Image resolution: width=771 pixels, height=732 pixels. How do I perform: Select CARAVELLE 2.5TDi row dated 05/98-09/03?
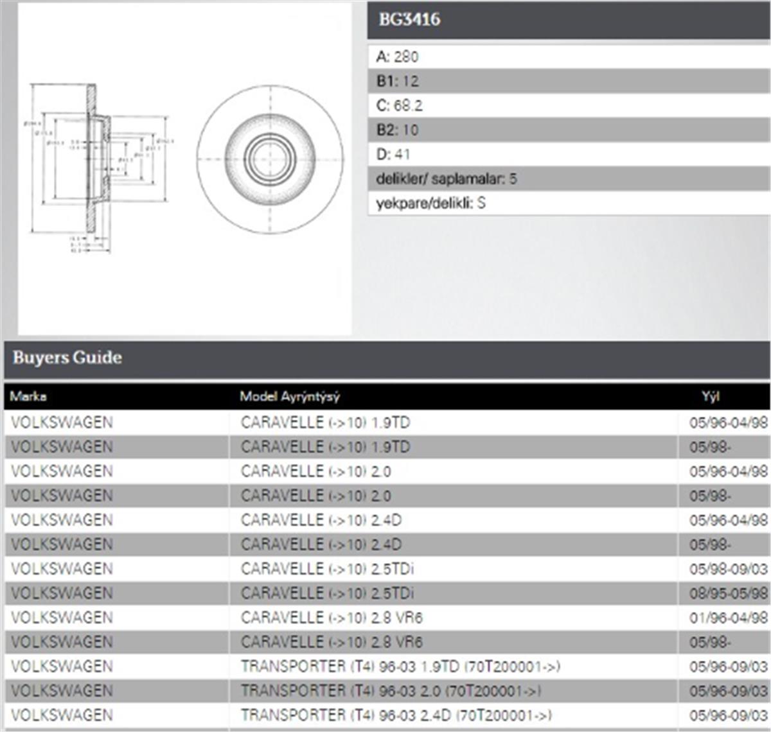point(387,569)
